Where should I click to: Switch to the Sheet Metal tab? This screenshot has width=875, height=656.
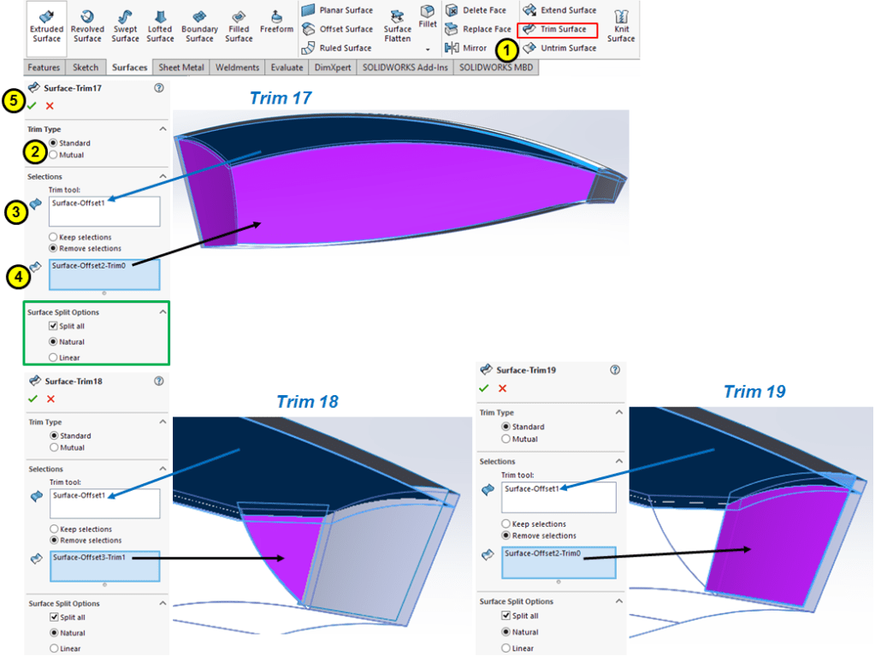(180, 68)
